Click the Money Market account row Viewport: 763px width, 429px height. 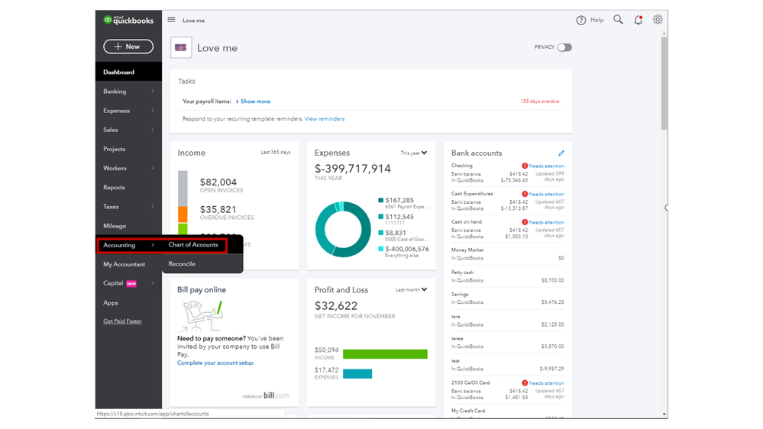508,254
